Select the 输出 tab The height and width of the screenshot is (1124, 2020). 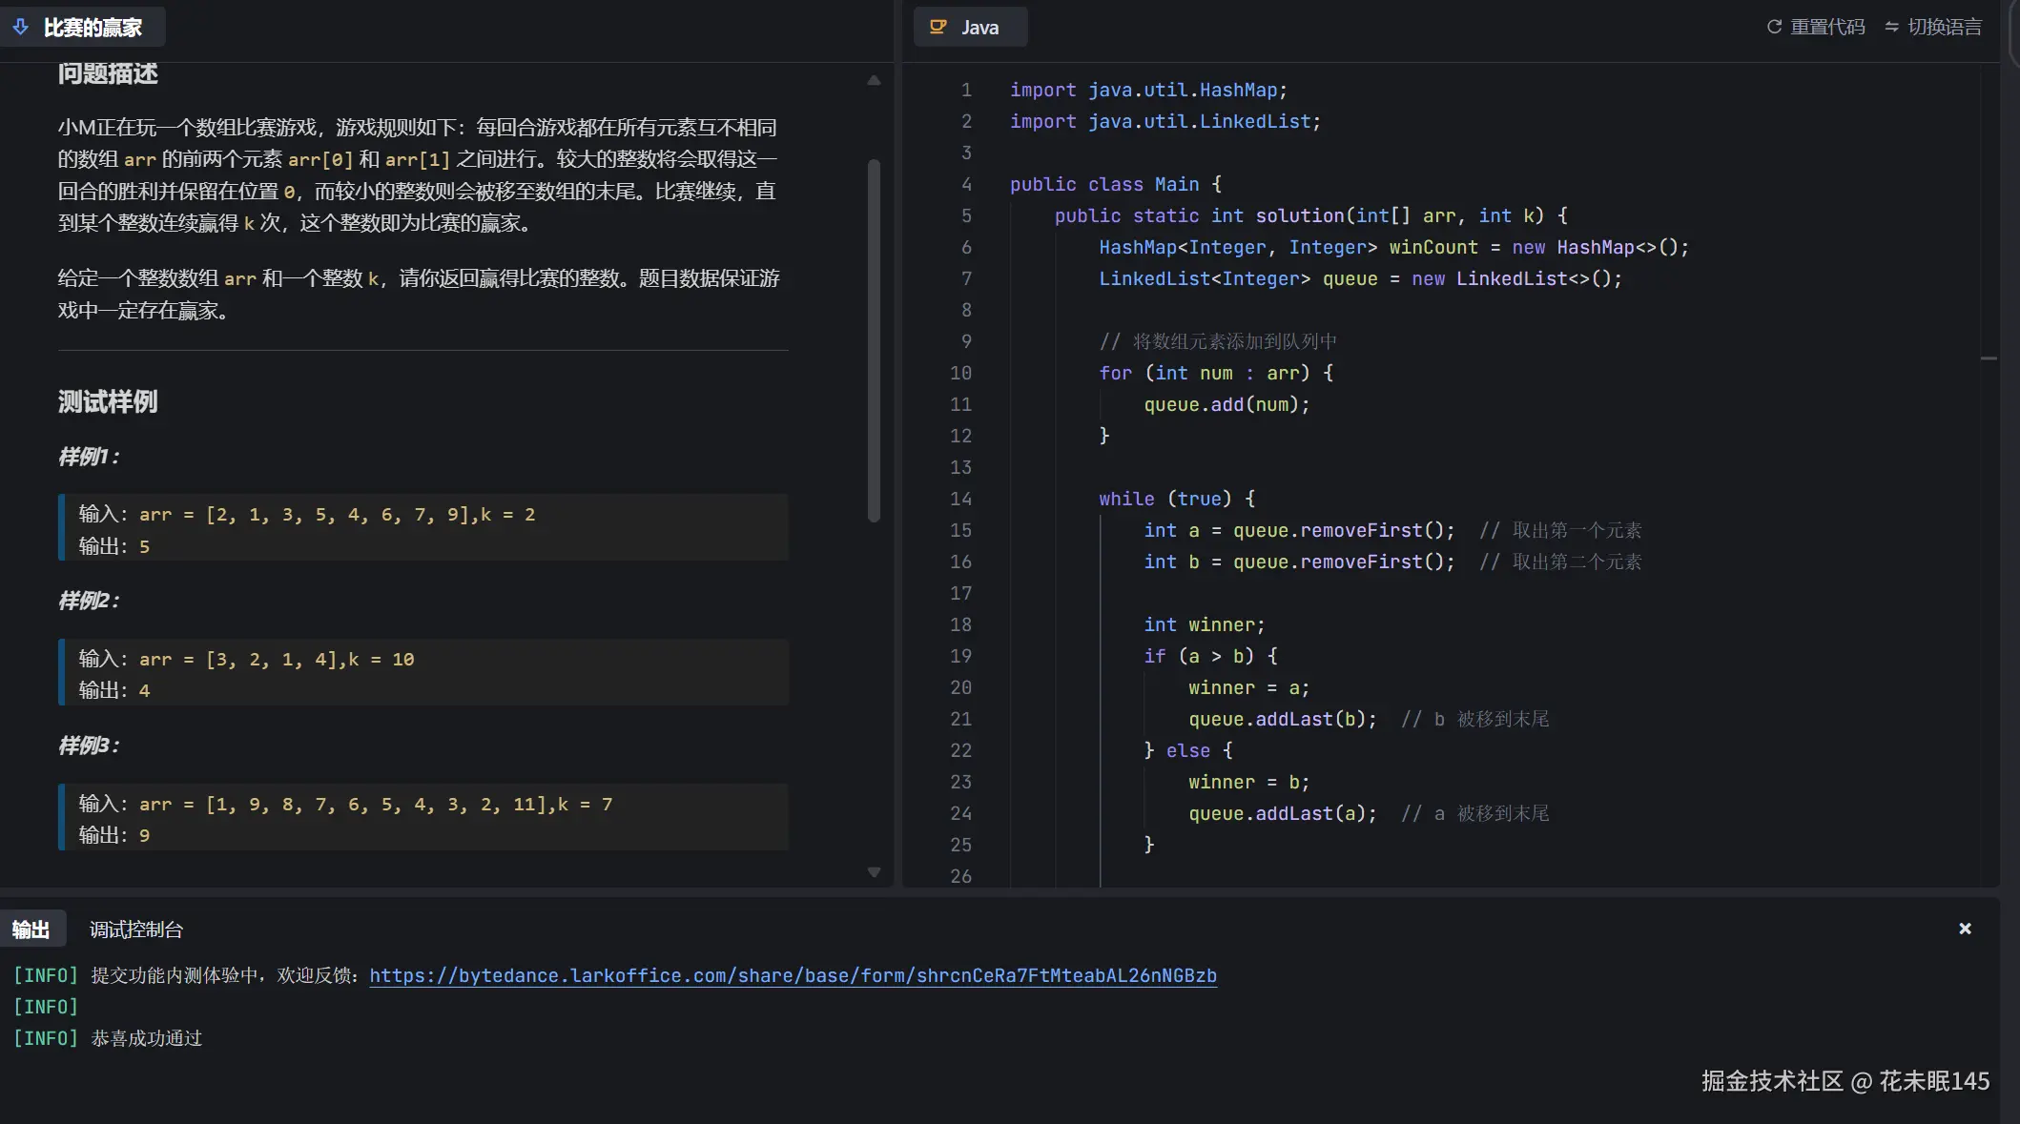tap(31, 930)
